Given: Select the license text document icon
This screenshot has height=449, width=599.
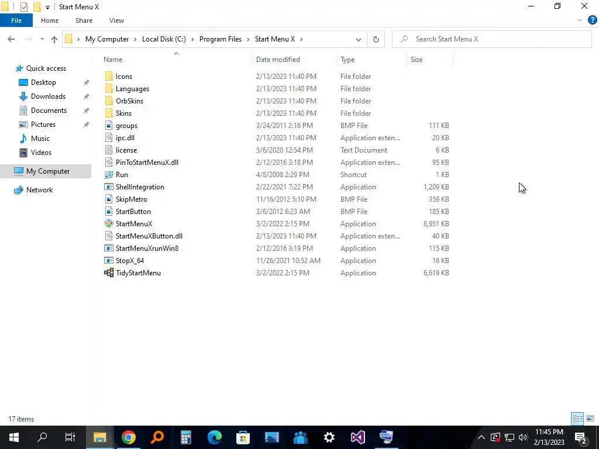Looking at the screenshot, I should pyautogui.click(x=109, y=150).
